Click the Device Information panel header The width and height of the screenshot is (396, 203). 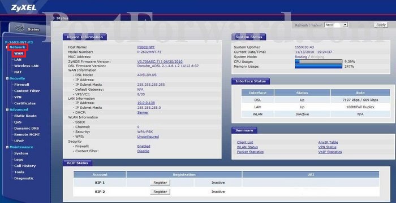click(85, 37)
